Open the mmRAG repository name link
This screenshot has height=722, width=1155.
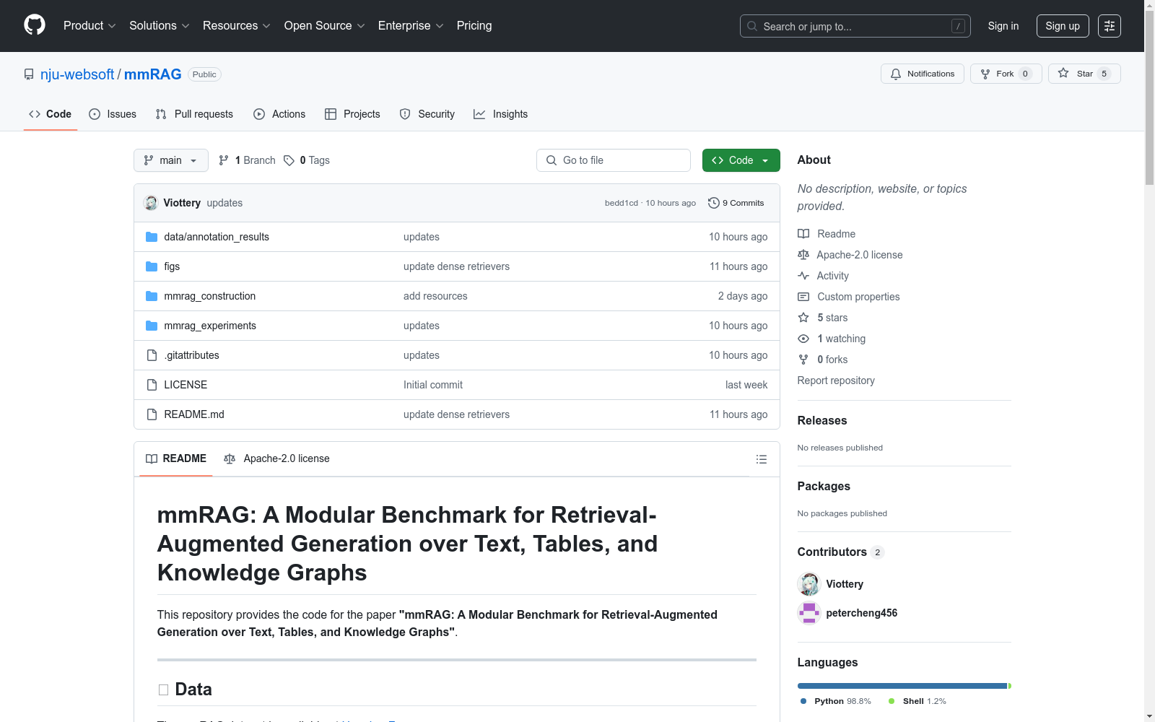pyautogui.click(x=153, y=74)
